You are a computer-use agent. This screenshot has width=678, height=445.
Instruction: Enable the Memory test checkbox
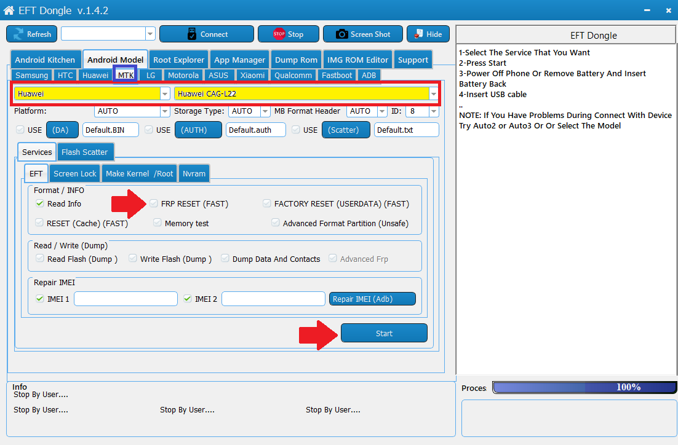[158, 222]
